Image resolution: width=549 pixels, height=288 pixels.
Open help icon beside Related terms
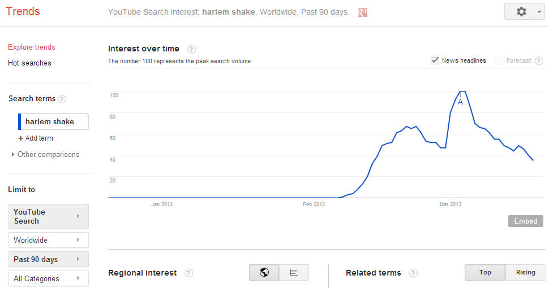click(413, 273)
